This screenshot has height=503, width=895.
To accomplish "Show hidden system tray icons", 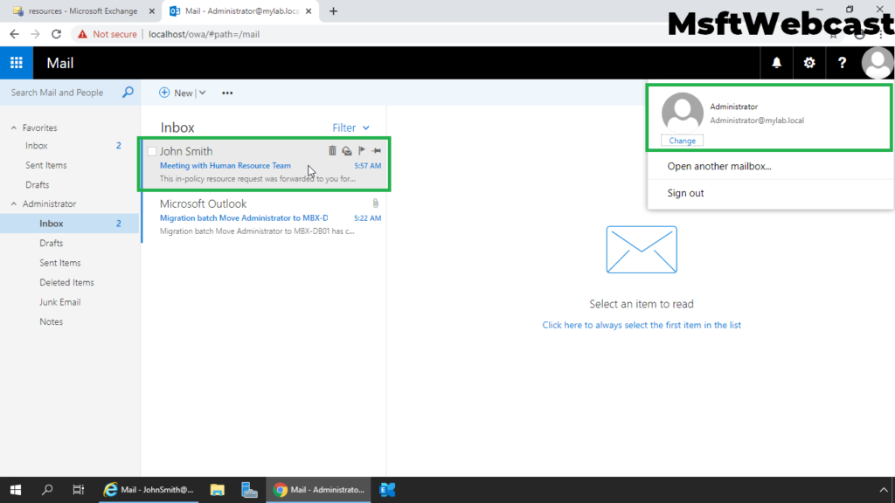I will 884,490.
